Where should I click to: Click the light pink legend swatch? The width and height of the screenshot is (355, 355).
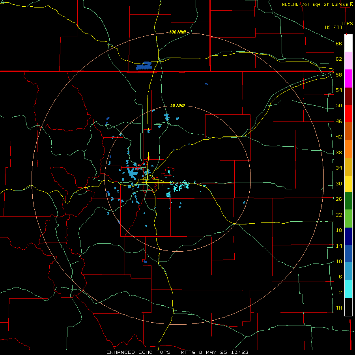(x=348, y=61)
